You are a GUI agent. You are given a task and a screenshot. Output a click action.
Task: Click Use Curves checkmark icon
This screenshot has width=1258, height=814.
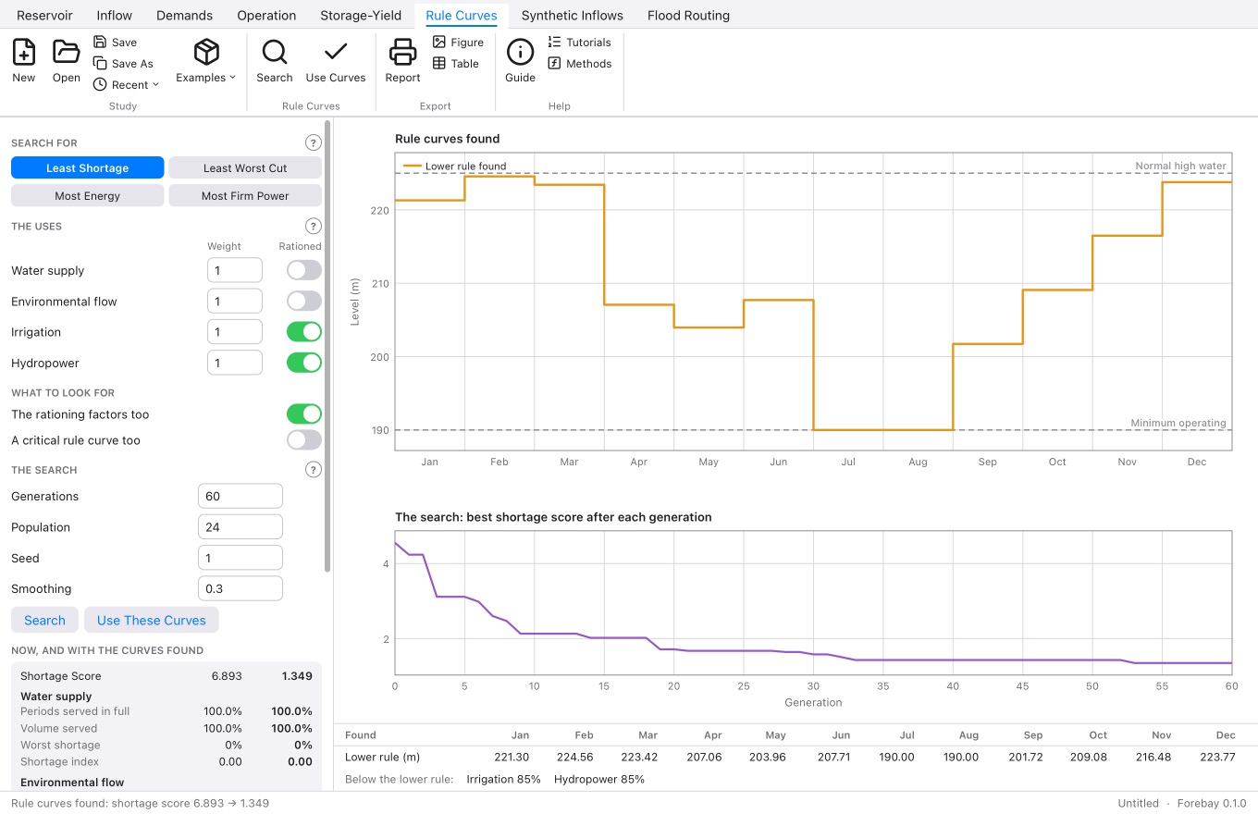pos(336,61)
